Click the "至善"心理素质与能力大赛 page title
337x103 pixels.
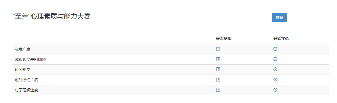point(52,17)
